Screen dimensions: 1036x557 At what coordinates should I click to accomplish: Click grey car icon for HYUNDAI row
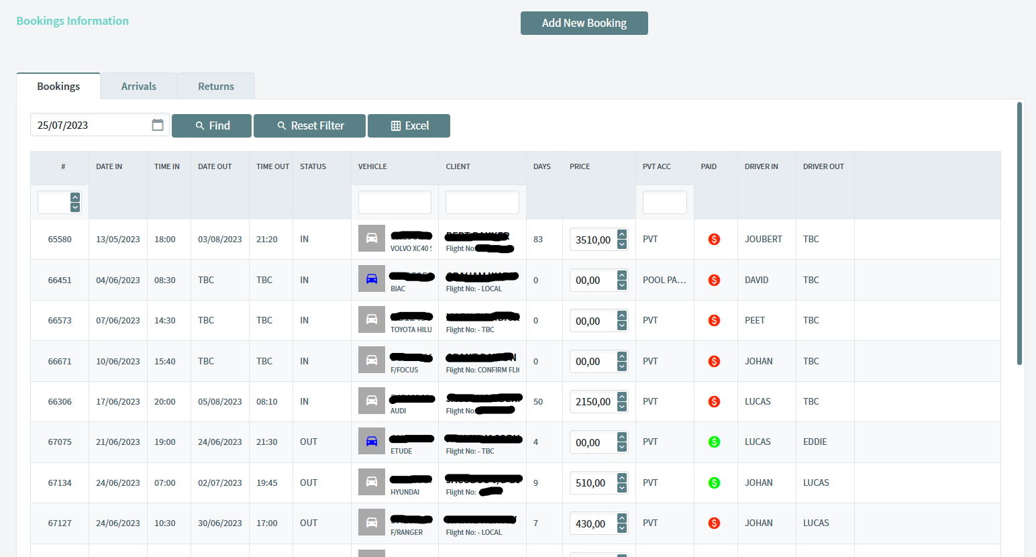point(371,482)
